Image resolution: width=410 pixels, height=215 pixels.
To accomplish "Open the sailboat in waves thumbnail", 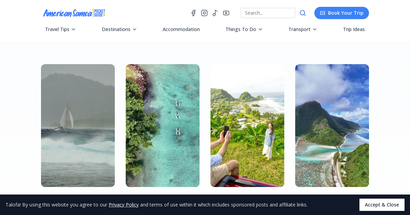I will tap(78, 126).
